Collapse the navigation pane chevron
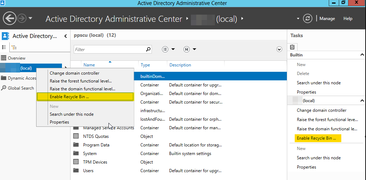This screenshot has height=180, width=366. coord(66,36)
